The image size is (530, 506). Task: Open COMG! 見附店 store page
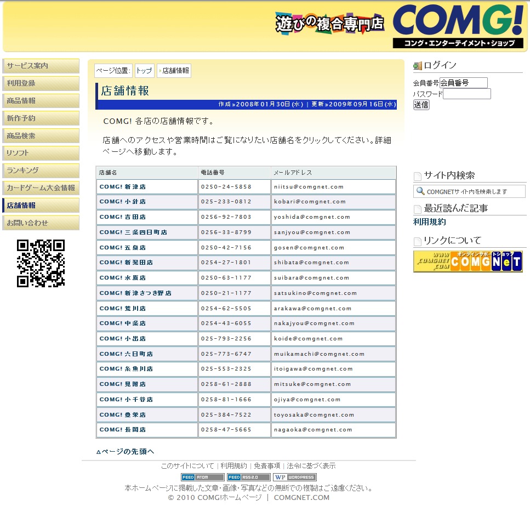coord(123,384)
